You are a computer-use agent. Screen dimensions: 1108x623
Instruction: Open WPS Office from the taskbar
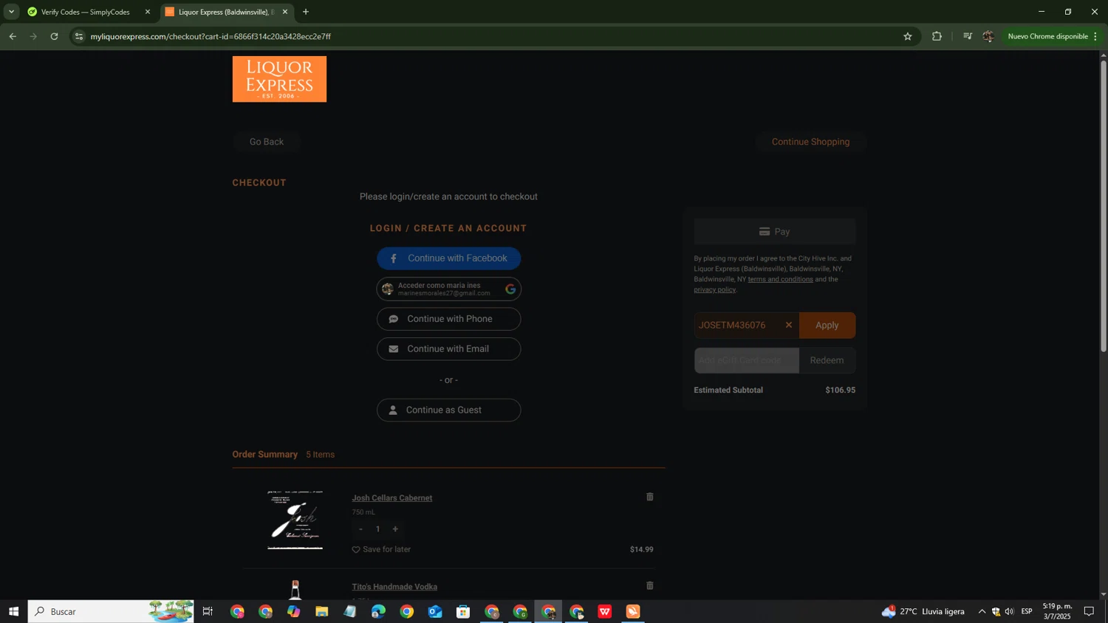[x=605, y=611]
